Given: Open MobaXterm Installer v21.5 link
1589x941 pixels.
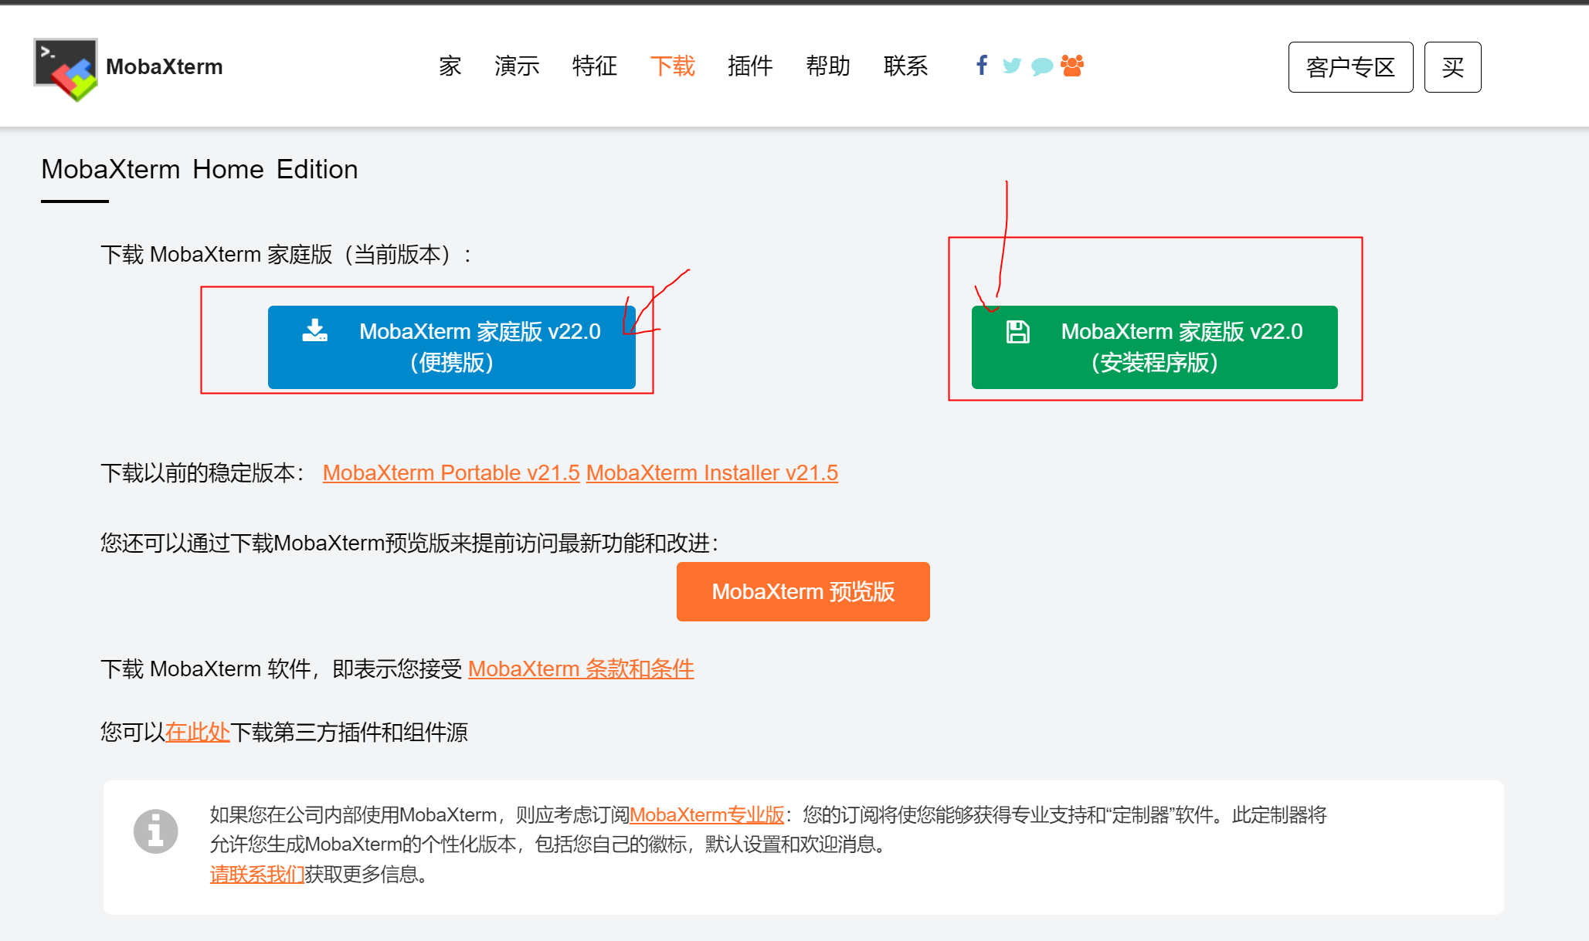Looking at the screenshot, I should [711, 472].
